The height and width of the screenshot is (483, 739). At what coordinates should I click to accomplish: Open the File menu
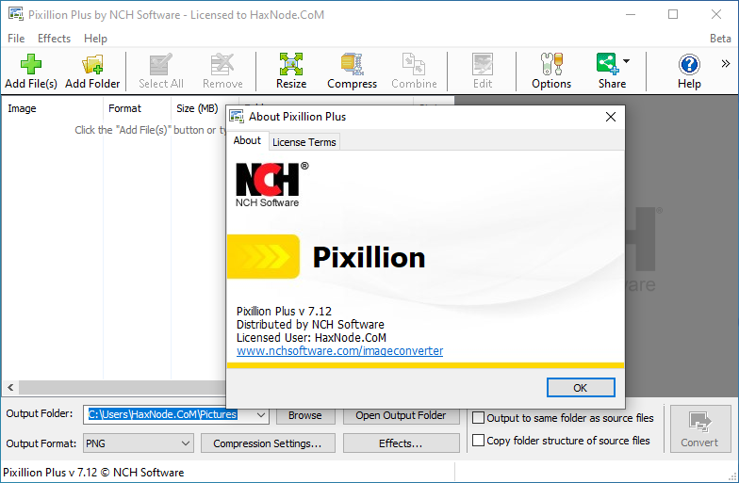click(16, 38)
